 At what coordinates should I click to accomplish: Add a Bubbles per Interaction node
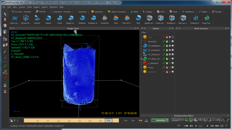(x=172, y=20)
